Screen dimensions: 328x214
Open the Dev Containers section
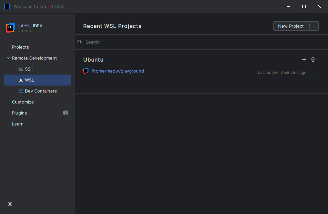tap(38, 91)
